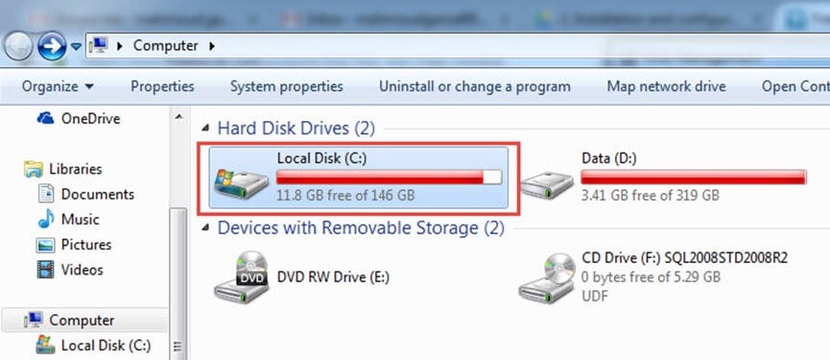Click the Pictures library icon
830x360 pixels.
(45, 245)
